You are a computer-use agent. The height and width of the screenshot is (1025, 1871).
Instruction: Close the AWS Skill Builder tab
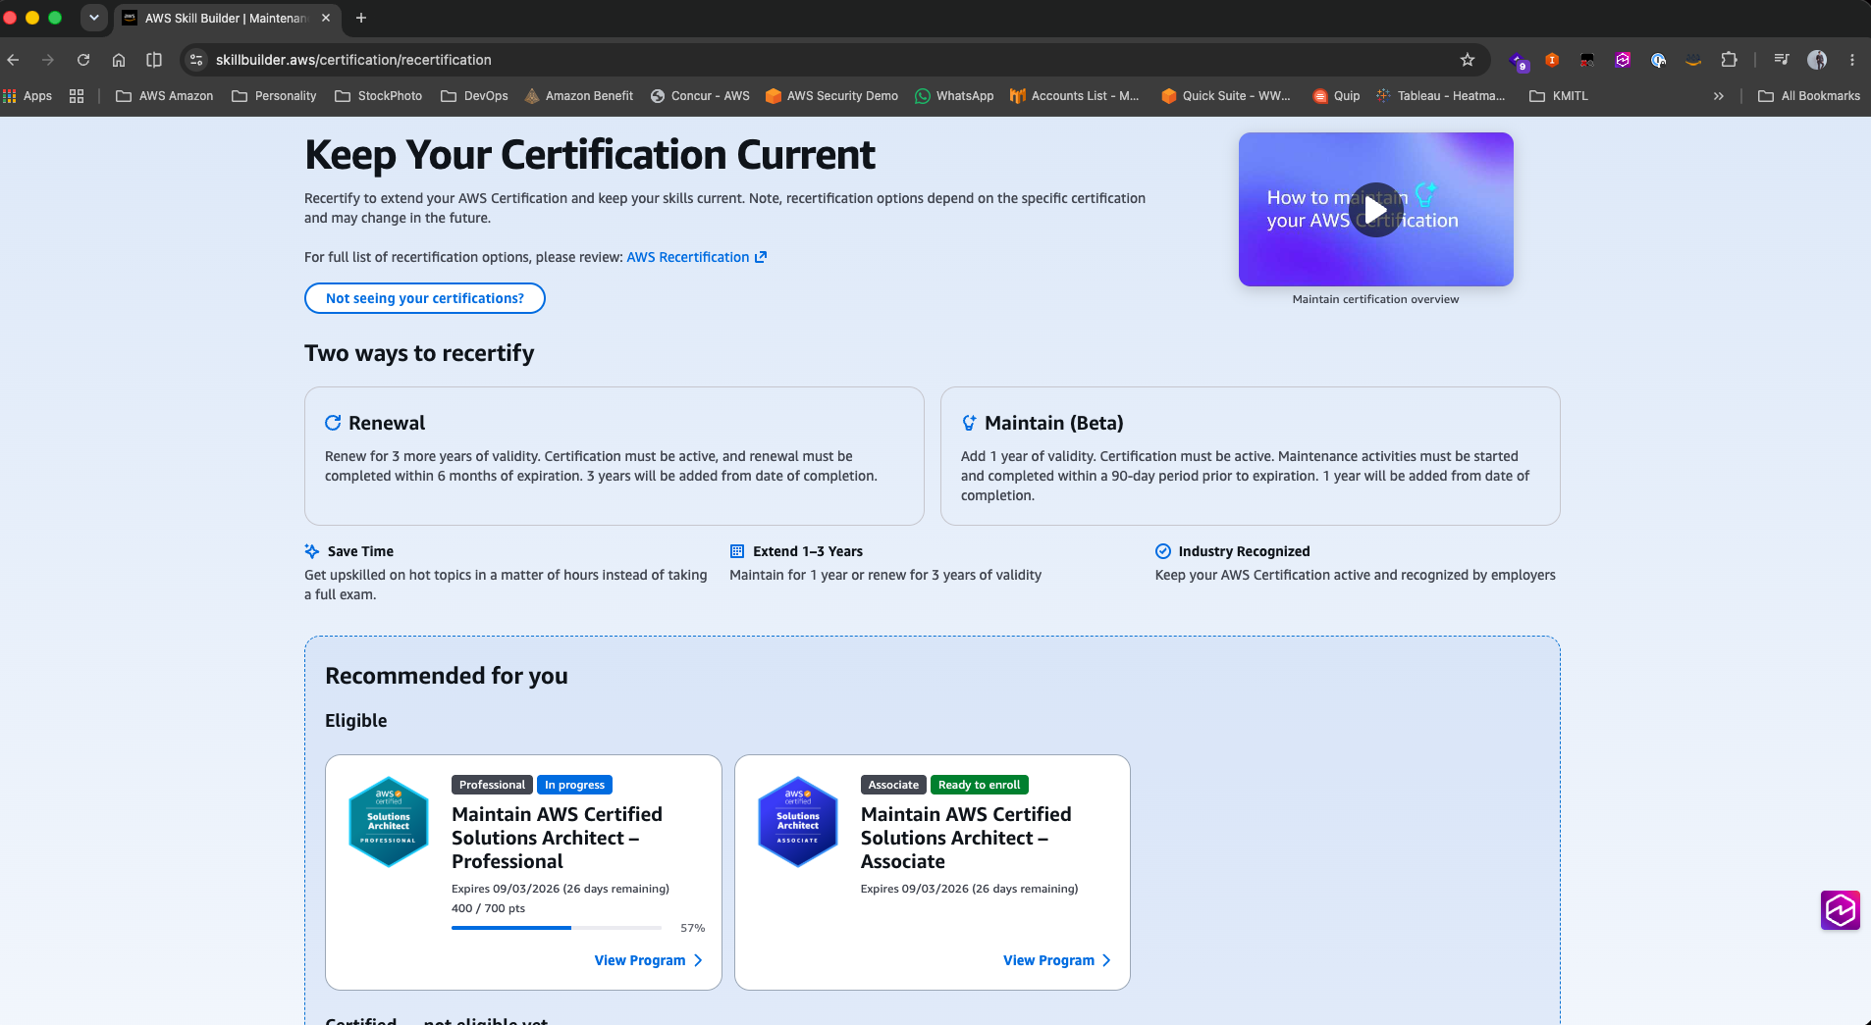click(x=326, y=18)
